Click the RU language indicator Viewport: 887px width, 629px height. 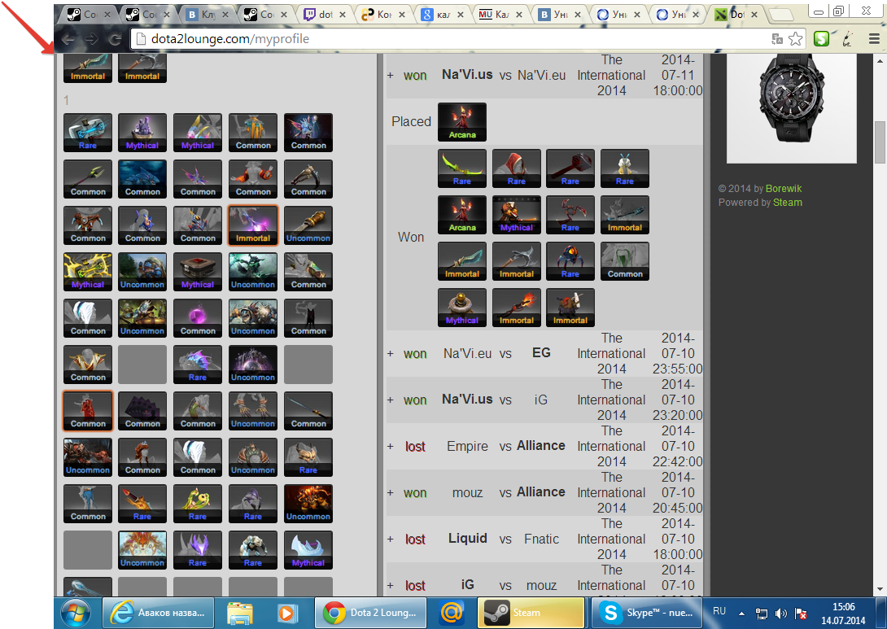click(719, 611)
